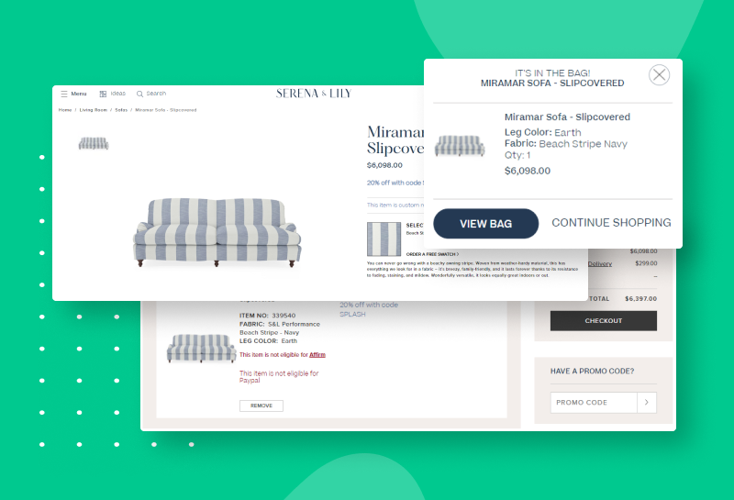Click the PROMO CODE input field
The image size is (734, 500).
tap(594, 402)
